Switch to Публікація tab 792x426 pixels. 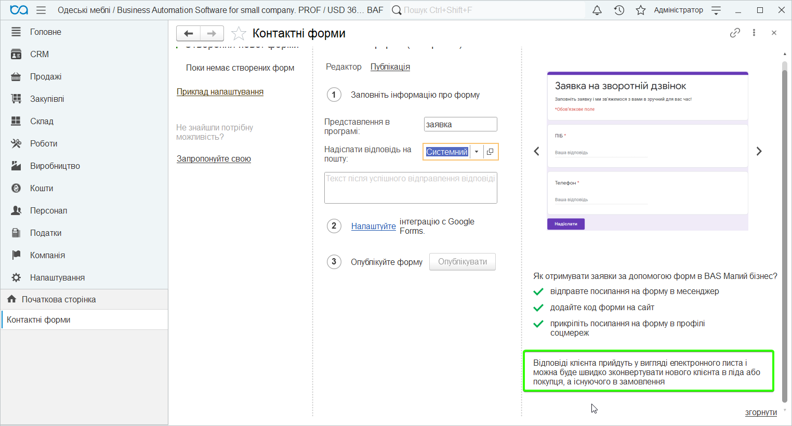pos(390,66)
